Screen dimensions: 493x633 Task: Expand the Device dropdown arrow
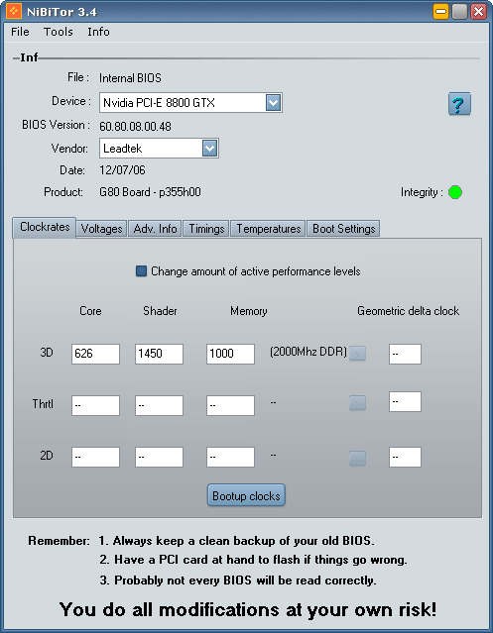pos(273,103)
